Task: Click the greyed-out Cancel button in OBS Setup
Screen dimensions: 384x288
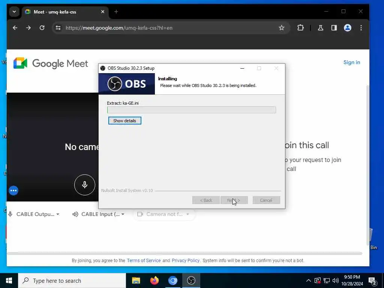Action: (x=266, y=200)
